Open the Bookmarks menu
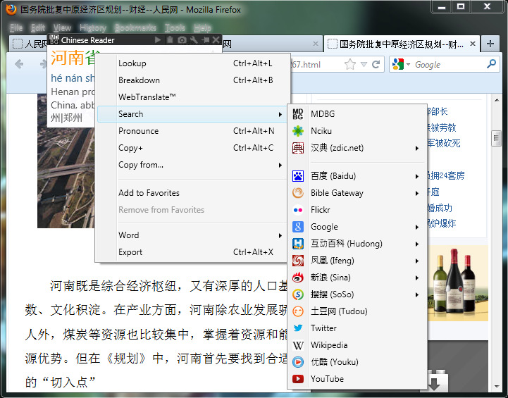The image size is (508, 398). pos(136,28)
